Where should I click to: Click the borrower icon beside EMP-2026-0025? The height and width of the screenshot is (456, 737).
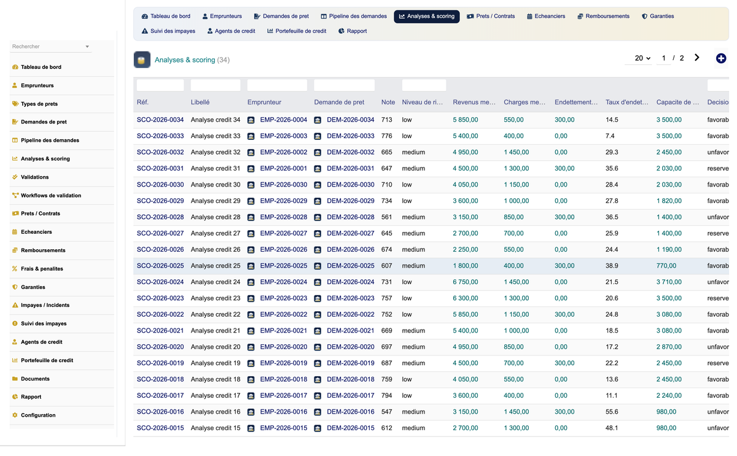pyautogui.click(x=251, y=266)
